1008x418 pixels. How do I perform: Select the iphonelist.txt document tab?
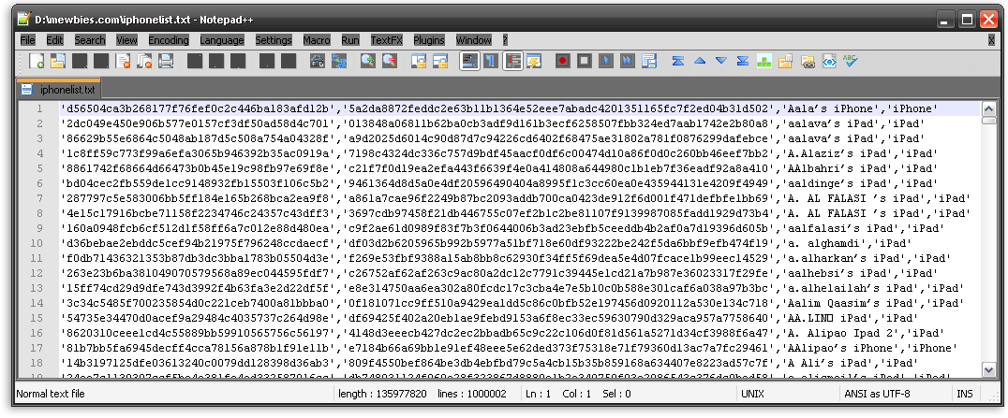(58, 89)
